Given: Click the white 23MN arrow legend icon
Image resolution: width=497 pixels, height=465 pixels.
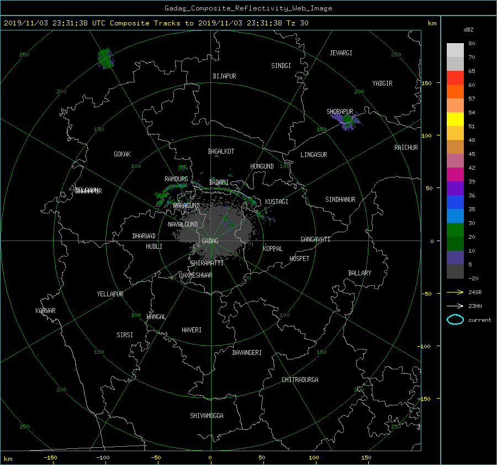Looking at the screenshot, I should (x=455, y=306).
